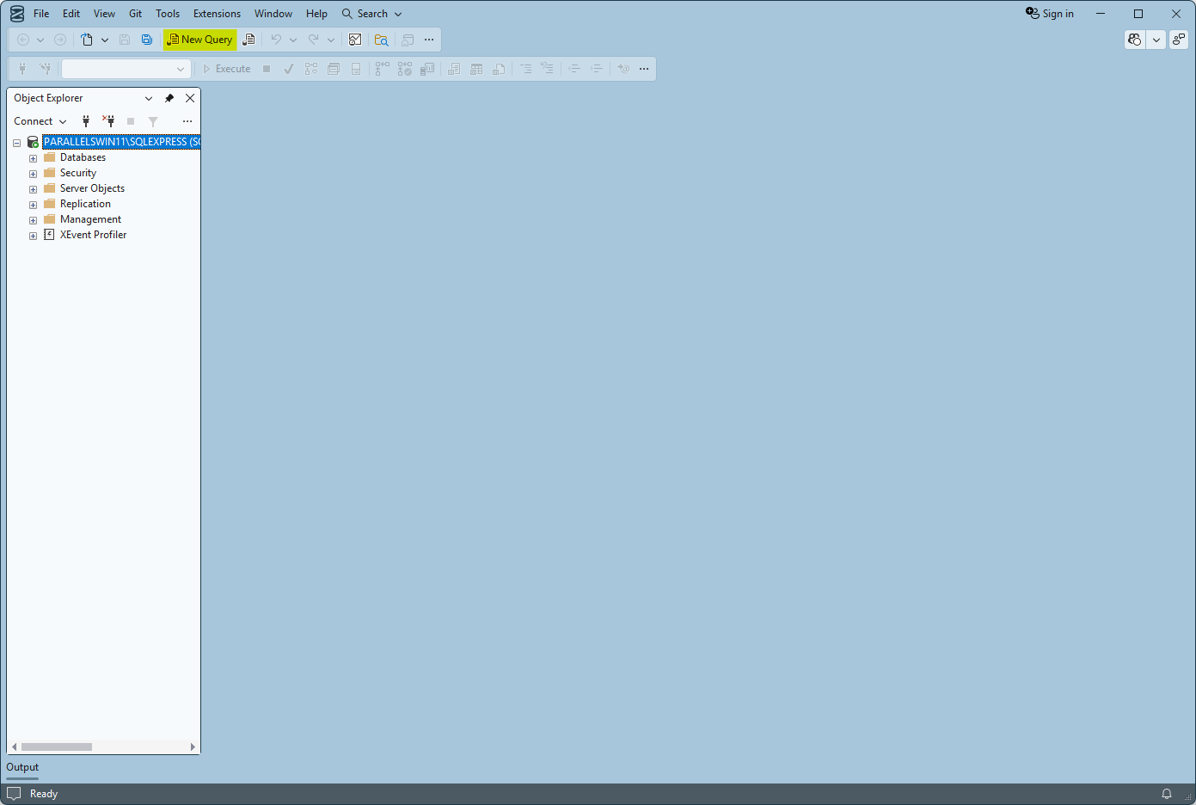Click the Sign in button
Viewport: 1196px width, 805px height.
(1050, 14)
